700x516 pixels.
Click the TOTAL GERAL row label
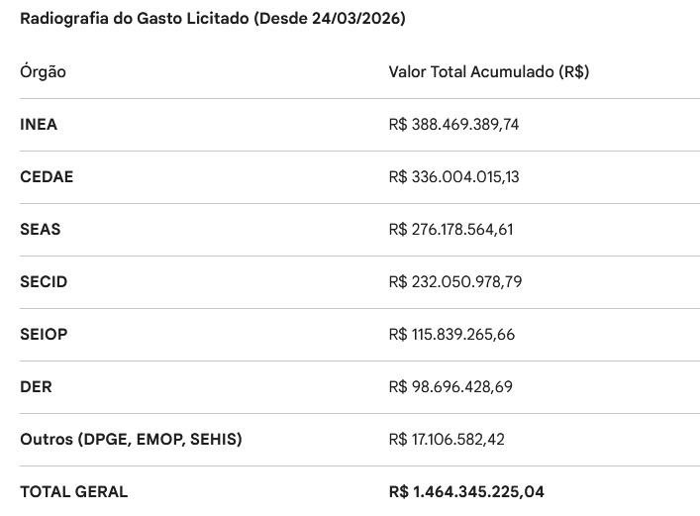[x=73, y=492]
